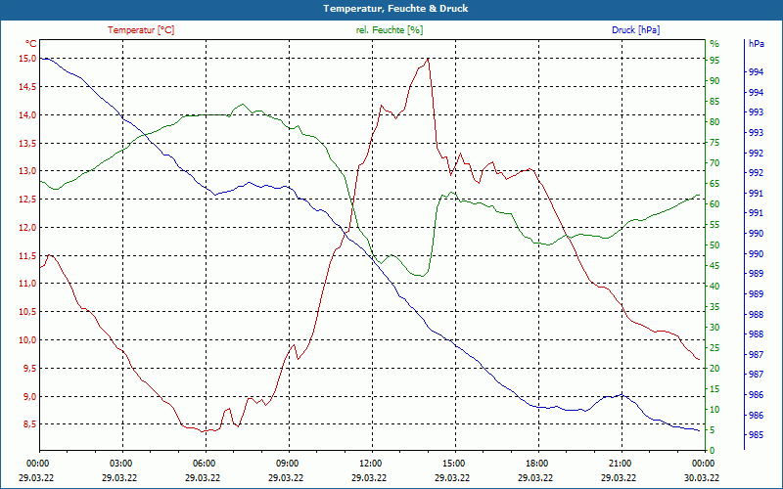Click the "00:00" label above "30.03.22"
Image resolution: width=783 pixels, height=489 pixels.
point(702,463)
